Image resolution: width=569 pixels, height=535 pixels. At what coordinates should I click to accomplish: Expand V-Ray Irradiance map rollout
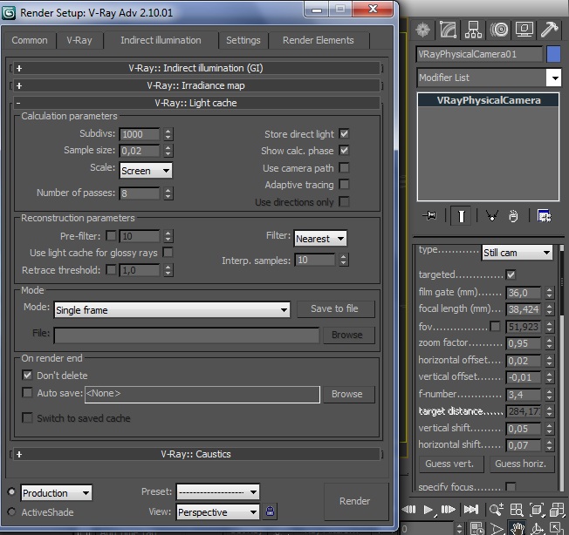196,85
